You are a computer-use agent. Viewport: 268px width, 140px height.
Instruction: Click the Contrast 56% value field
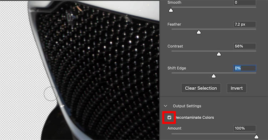(244, 46)
